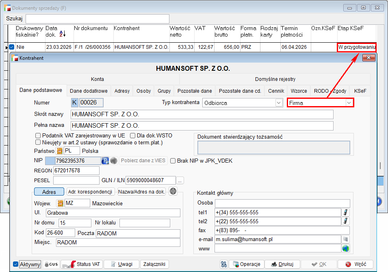Click the globe icon next to Nazwa/Adres na dok.
Viewport: 388px width, 272px height.
pyautogui.click(x=173, y=191)
